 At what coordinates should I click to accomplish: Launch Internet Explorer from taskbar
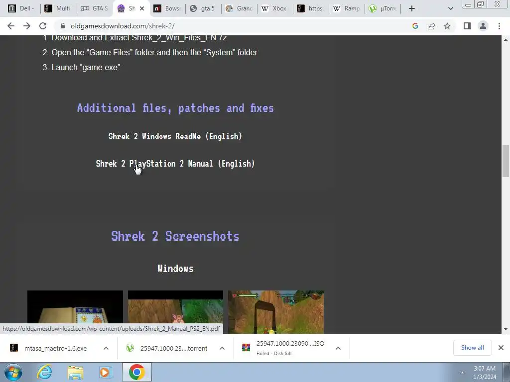point(44,372)
